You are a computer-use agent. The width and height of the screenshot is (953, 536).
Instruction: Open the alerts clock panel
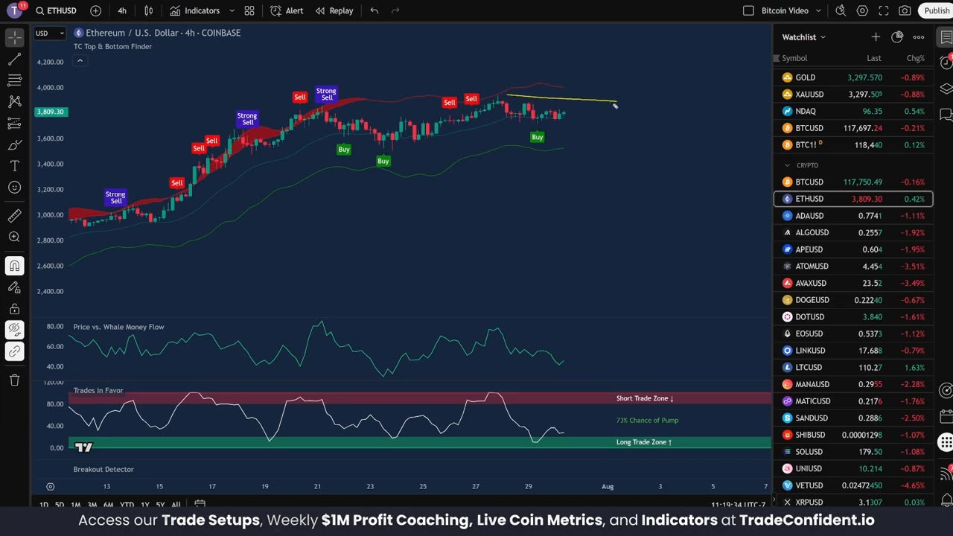click(946, 63)
